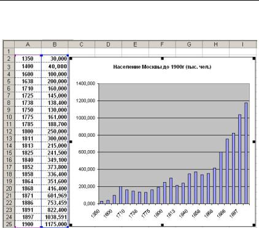The image size is (259, 228).
Task: Click cell containing 200,000 in column B
Action: (55, 82)
